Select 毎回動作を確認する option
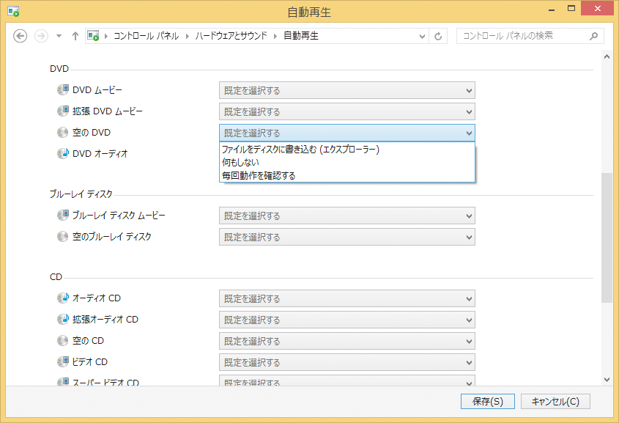Image resolution: width=619 pixels, height=423 pixels. click(x=347, y=175)
